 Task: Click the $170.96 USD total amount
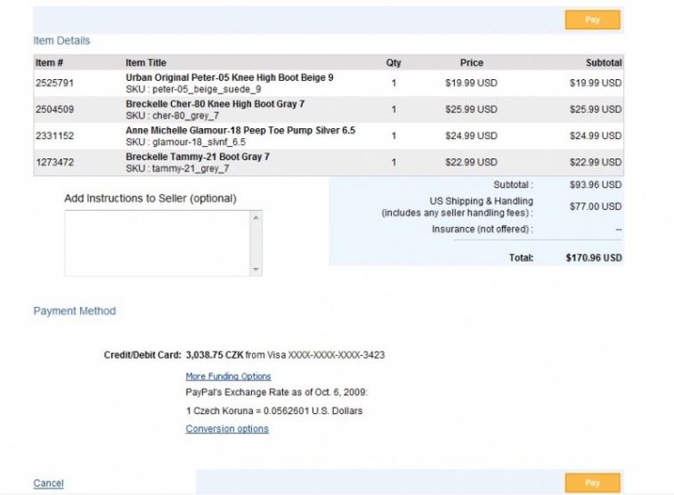[x=593, y=258]
